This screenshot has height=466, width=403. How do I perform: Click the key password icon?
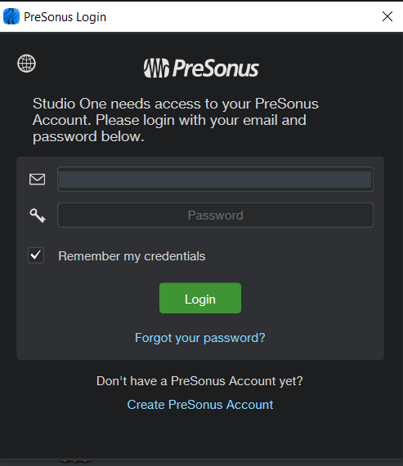(38, 215)
